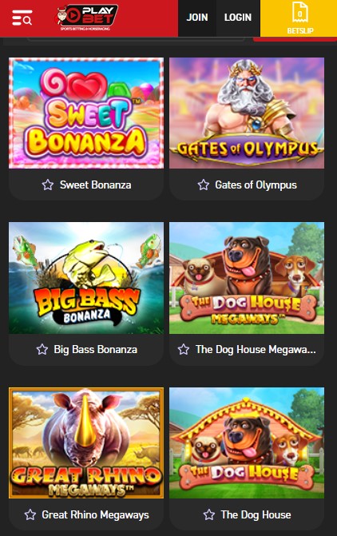
Task: Select the JOIN tab
Action: [197, 18]
